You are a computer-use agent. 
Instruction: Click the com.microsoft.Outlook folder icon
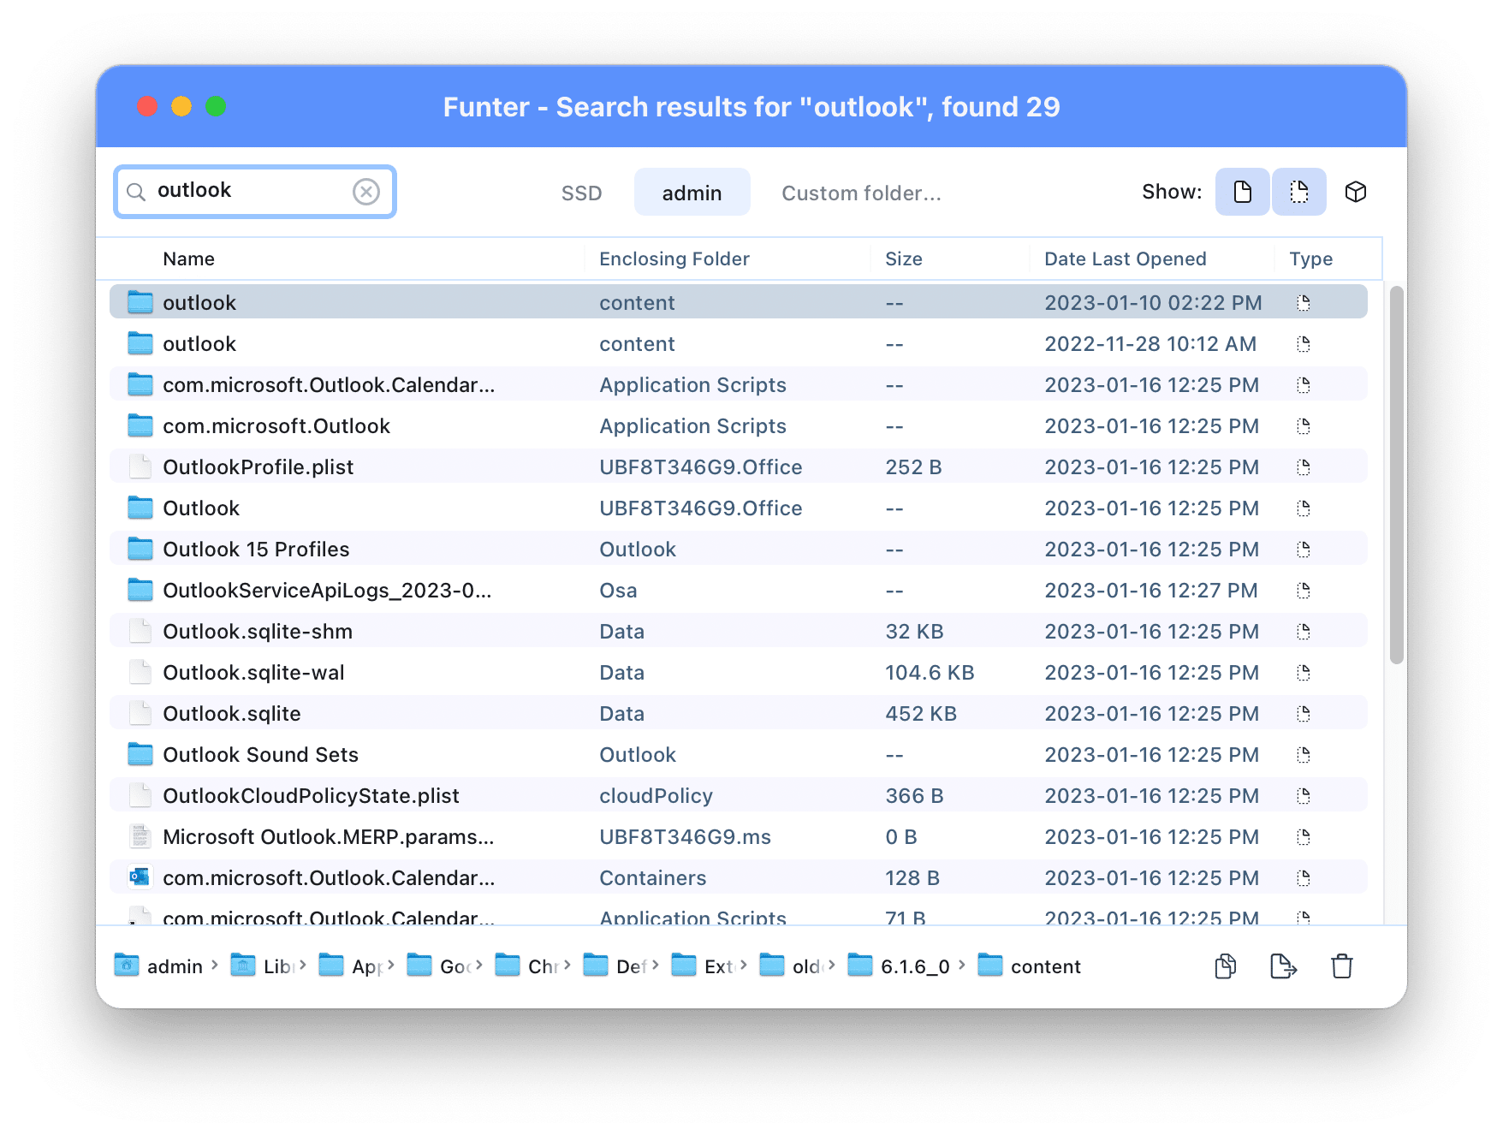(x=140, y=425)
